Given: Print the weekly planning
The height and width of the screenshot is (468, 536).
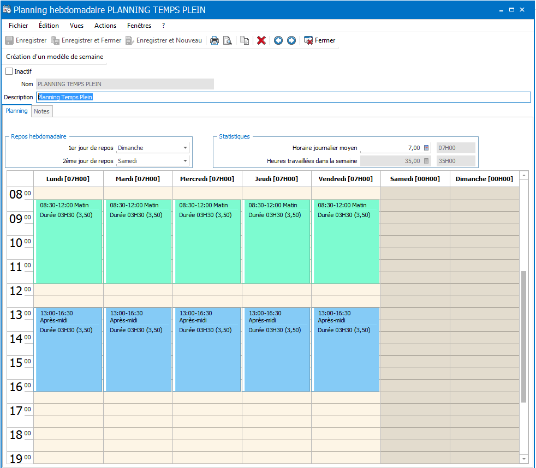Looking at the screenshot, I should click(215, 40).
